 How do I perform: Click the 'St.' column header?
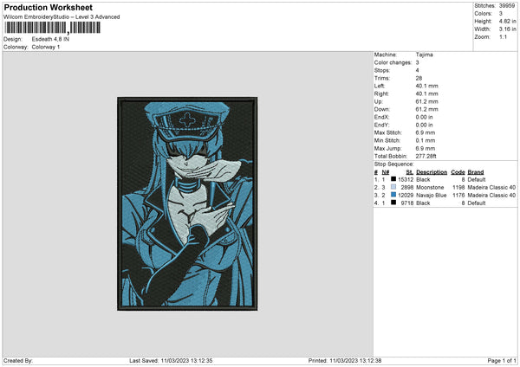point(410,172)
